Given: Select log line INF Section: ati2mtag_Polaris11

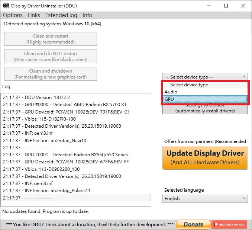Looking at the screenshot, I should (76, 191).
